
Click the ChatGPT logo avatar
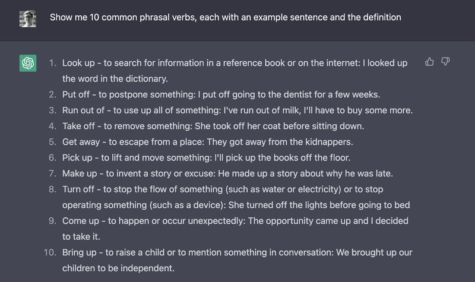(x=28, y=63)
